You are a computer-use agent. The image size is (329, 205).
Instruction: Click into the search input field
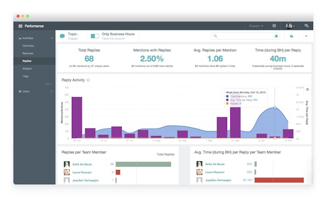pos(245,36)
